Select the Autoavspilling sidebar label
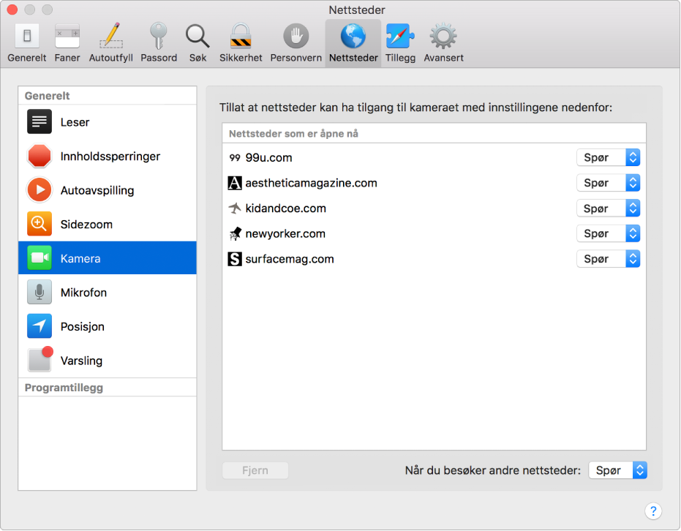The height and width of the screenshot is (531, 681). coord(97,191)
